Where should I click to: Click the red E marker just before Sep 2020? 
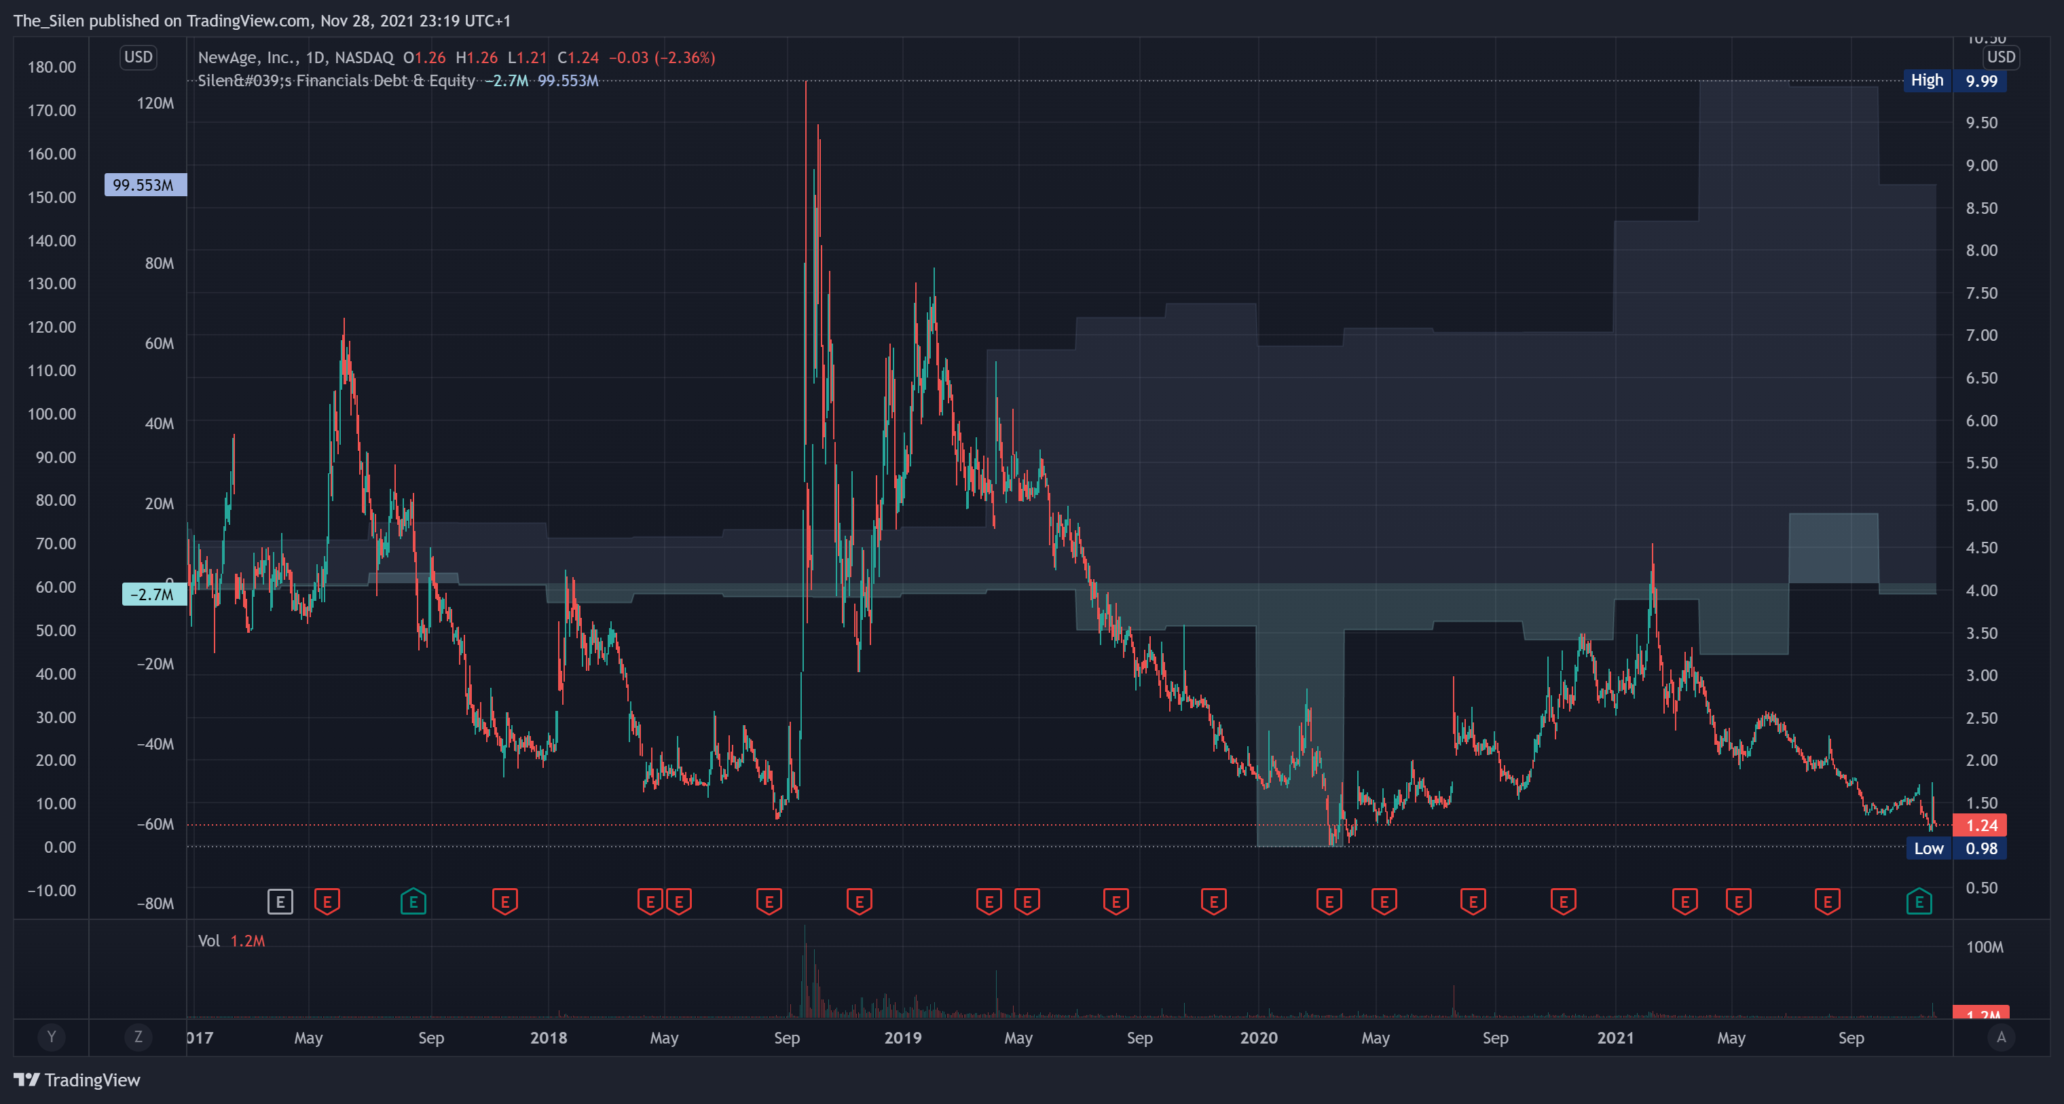(x=1473, y=902)
